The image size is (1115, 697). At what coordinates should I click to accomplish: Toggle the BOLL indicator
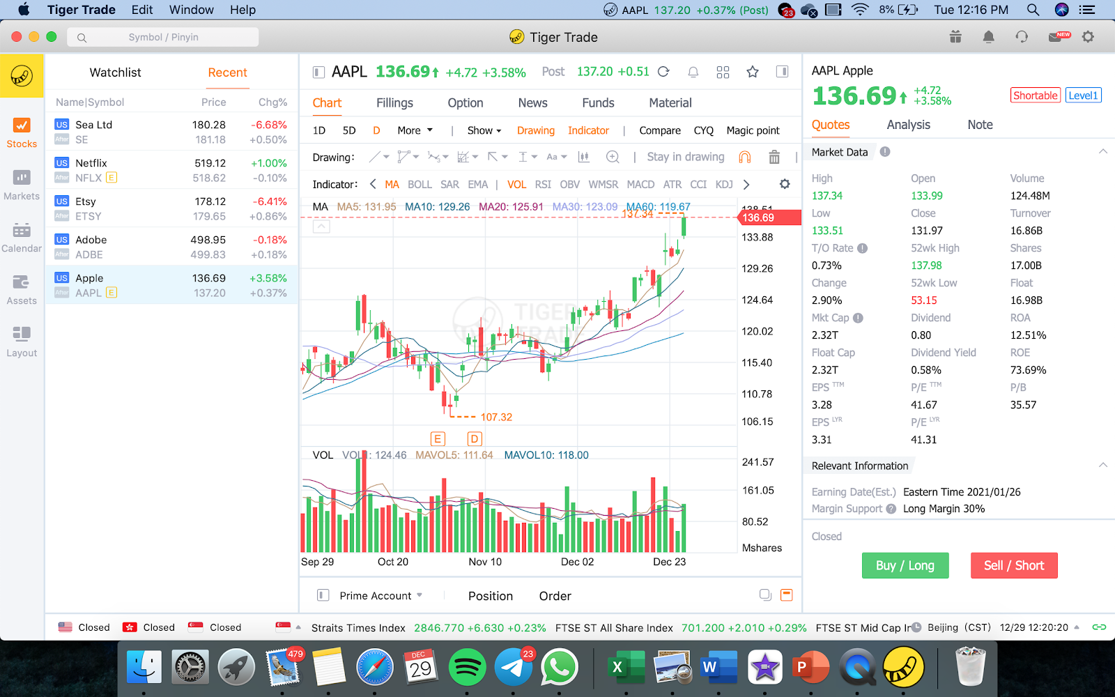pos(420,185)
